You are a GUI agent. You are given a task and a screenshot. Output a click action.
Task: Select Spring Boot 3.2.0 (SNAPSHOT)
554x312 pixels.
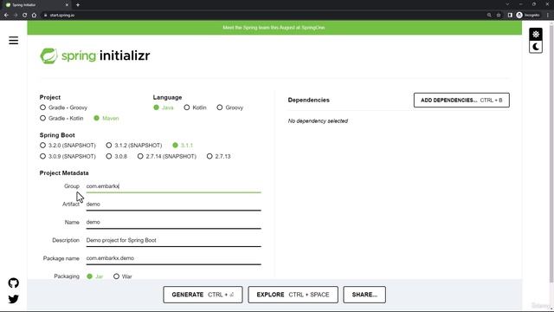point(68,146)
